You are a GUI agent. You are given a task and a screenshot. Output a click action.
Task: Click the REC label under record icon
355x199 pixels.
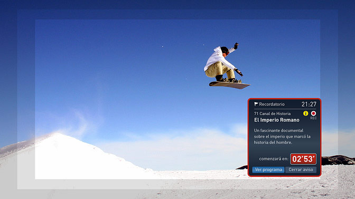coord(313,118)
